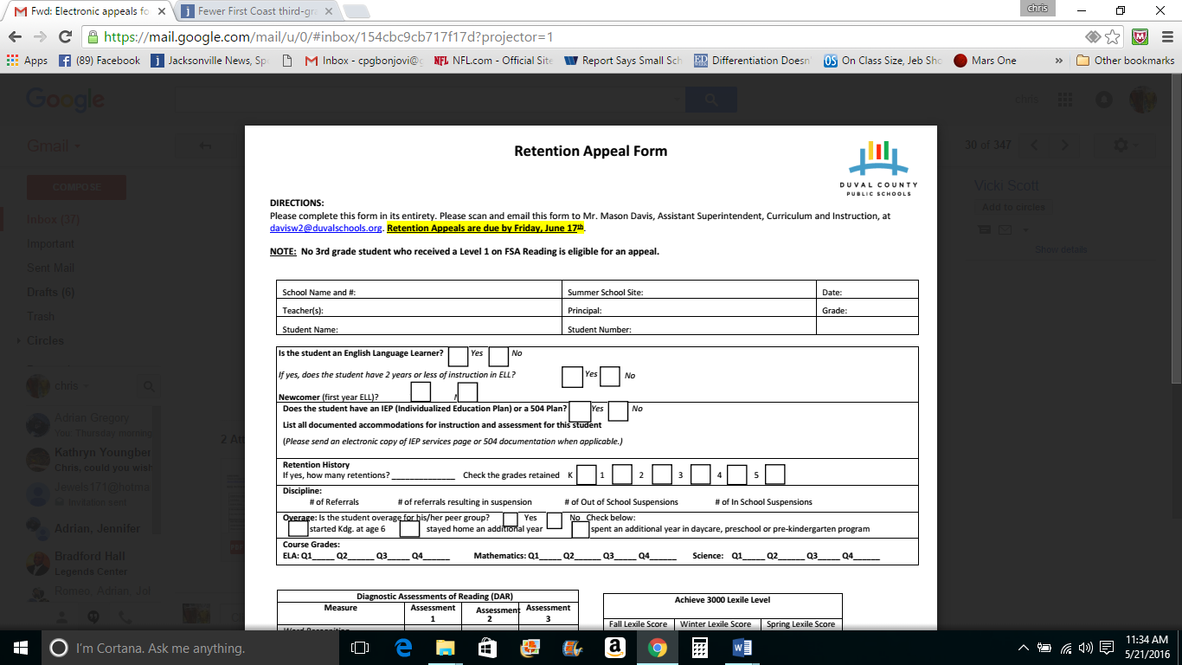The width and height of the screenshot is (1182, 665).
Task: Show hidden system tray icons chevron
Action: [x=1024, y=648]
